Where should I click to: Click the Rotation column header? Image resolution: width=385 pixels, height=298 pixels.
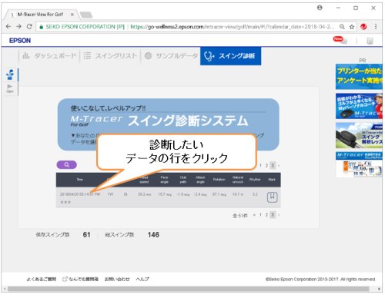click(219, 180)
